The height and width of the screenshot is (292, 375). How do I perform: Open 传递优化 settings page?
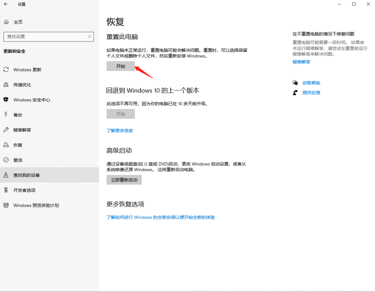(49, 85)
